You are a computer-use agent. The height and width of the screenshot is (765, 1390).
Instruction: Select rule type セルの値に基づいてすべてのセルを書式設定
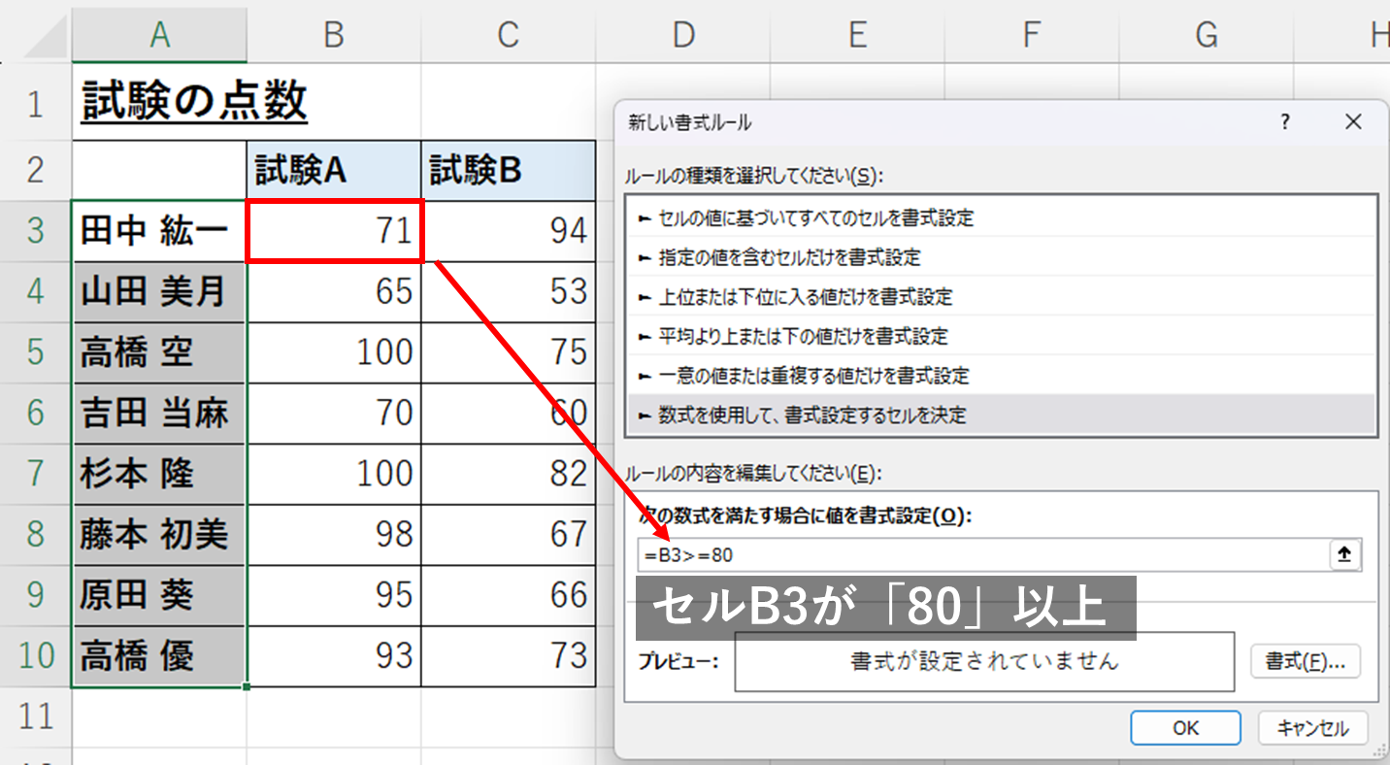click(x=1002, y=218)
